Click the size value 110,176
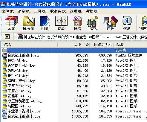The width and height of the screenshot is (147, 122). 82,101
